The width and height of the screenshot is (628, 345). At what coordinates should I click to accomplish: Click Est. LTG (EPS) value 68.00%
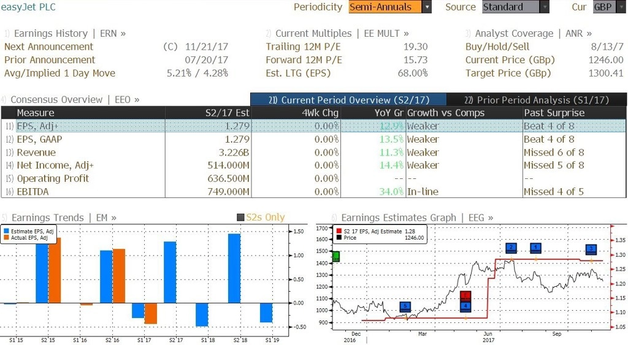tap(413, 74)
